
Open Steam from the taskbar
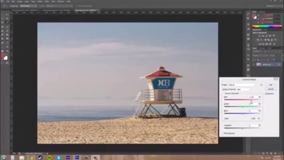point(40,157)
